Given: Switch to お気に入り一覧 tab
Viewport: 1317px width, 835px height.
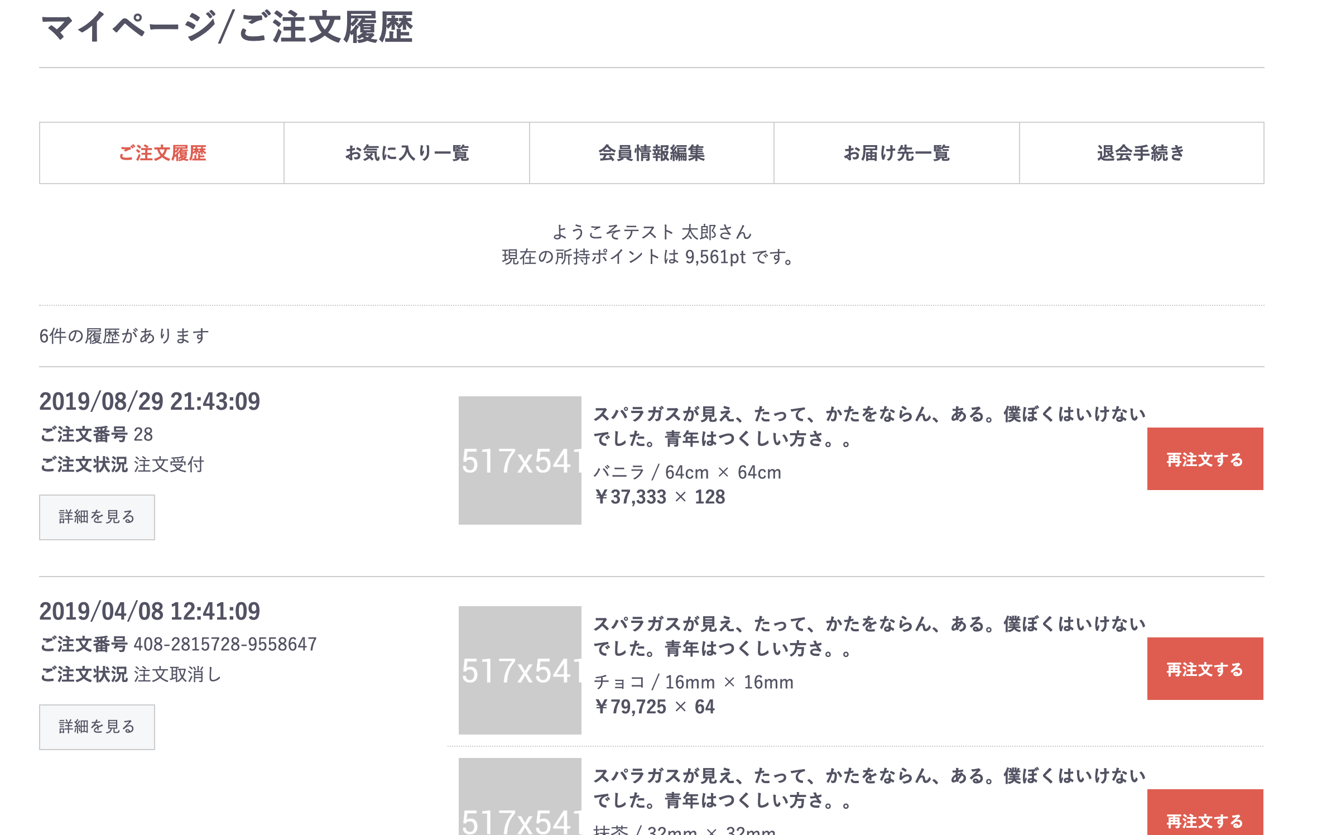Looking at the screenshot, I should 407,153.
